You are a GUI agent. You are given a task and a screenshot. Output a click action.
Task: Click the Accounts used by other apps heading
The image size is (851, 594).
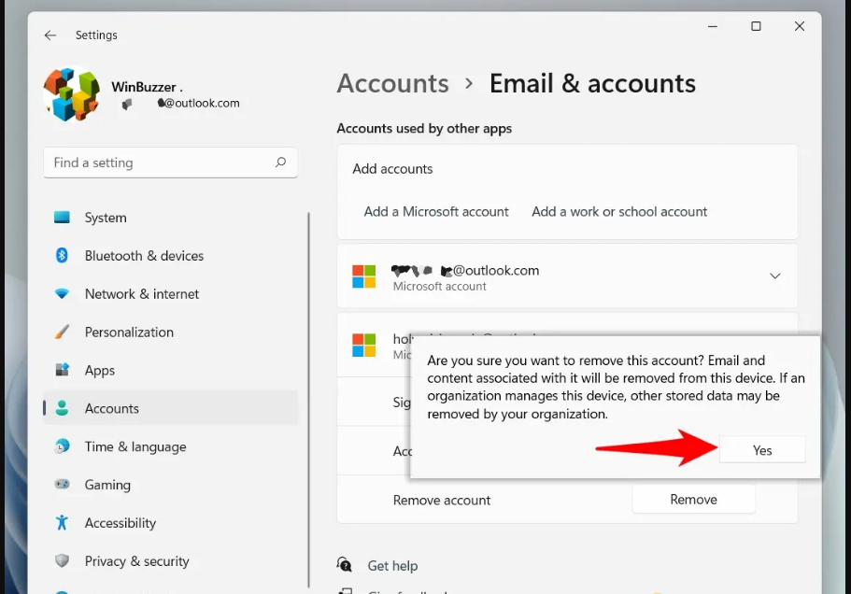click(424, 129)
